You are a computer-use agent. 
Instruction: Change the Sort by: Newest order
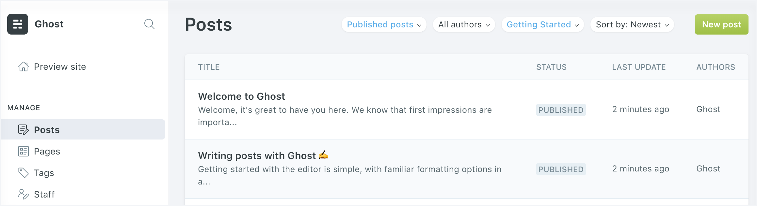tap(632, 25)
